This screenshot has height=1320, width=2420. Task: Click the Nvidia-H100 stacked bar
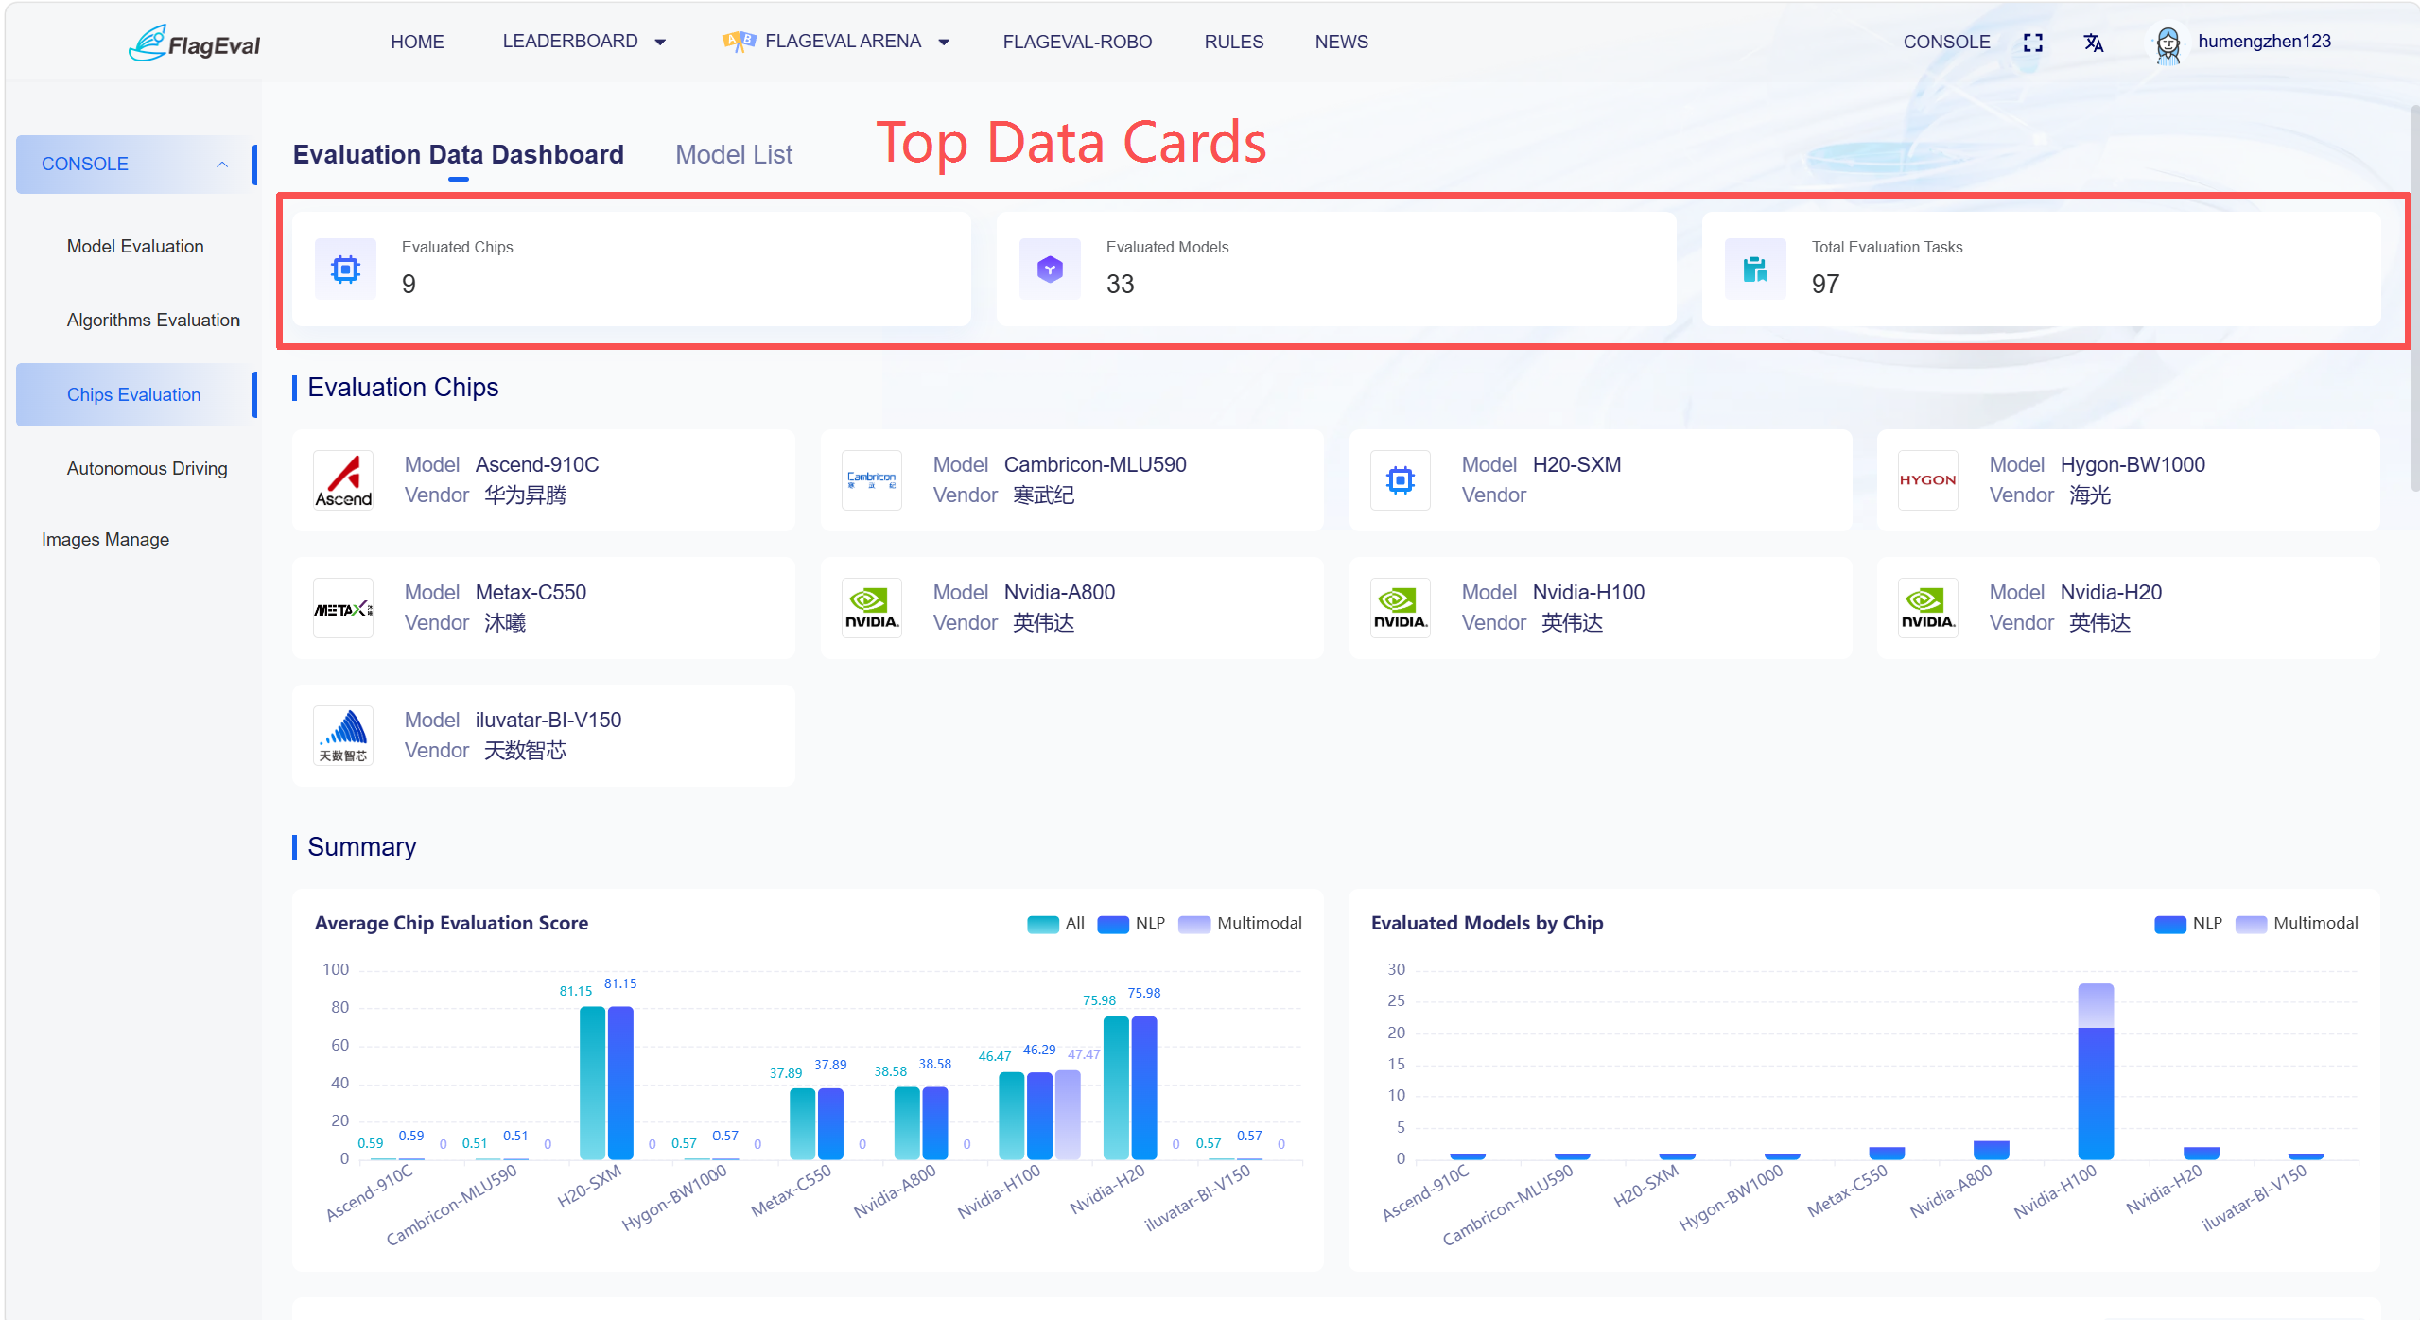(x=2096, y=1071)
